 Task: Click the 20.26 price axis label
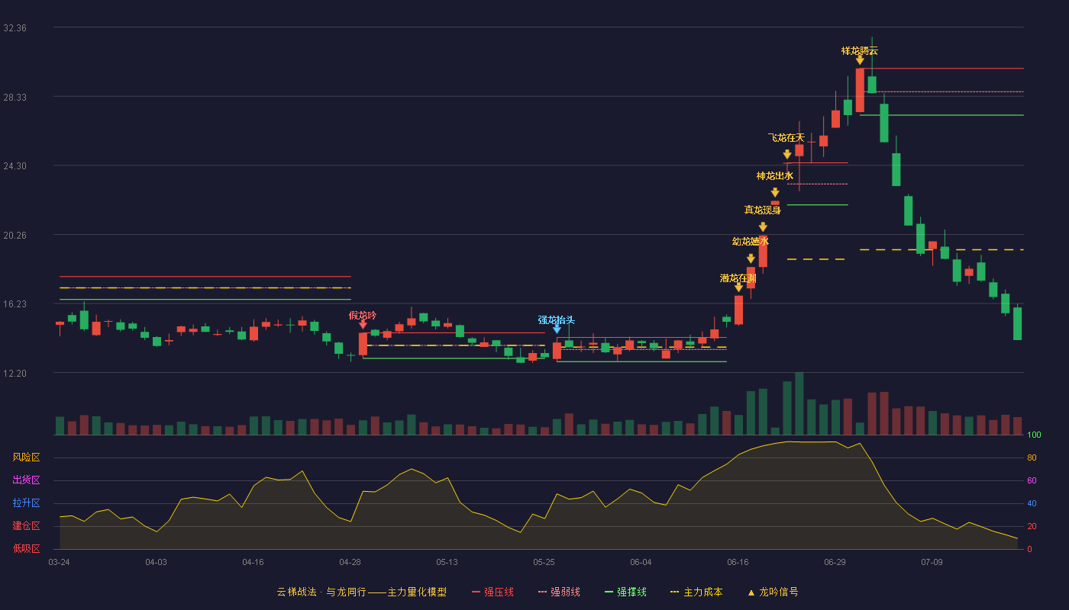point(15,236)
